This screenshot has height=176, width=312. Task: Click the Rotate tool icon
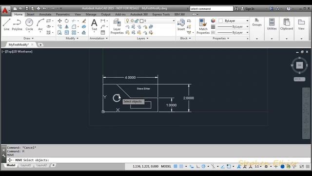coord(67,21)
